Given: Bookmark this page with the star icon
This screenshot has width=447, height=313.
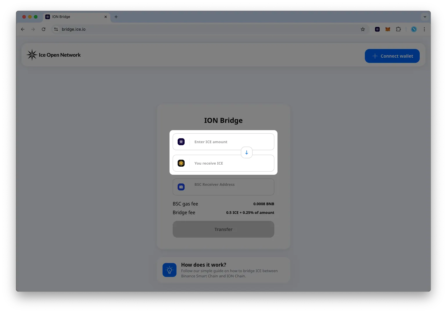Looking at the screenshot, I should pos(363,29).
